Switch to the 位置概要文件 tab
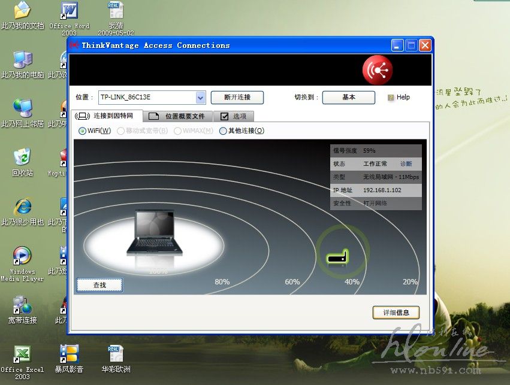This screenshot has height=385, width=510. tap(178, 116)
